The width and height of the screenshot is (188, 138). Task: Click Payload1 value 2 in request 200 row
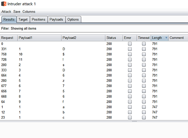point(20,65)
